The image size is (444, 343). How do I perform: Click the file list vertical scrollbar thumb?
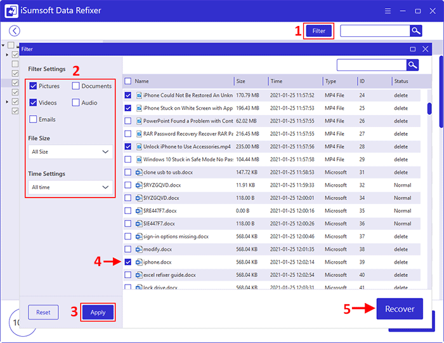pyautogui.click(x=429, y=109)
